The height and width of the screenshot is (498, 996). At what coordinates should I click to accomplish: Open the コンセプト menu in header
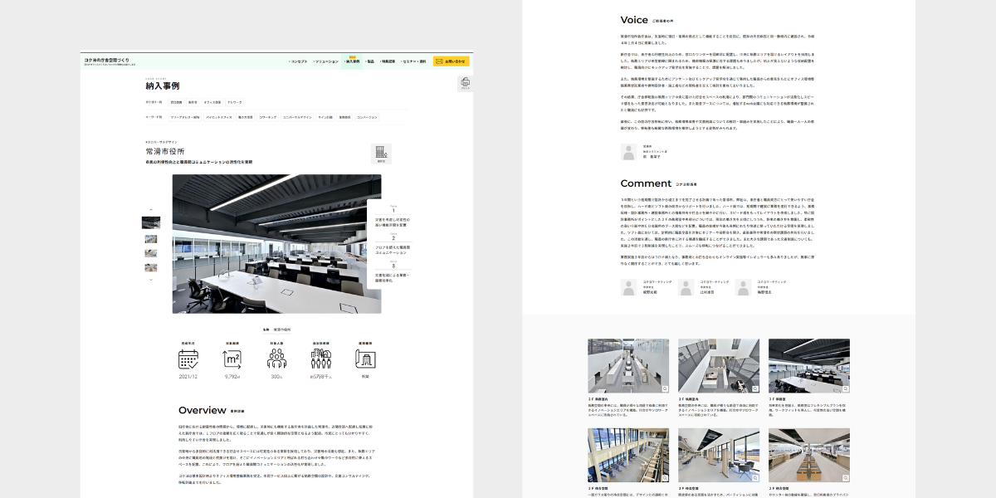coord(298,61)
